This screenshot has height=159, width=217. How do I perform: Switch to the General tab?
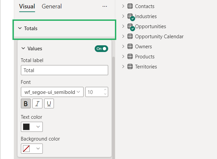[52, 6]
